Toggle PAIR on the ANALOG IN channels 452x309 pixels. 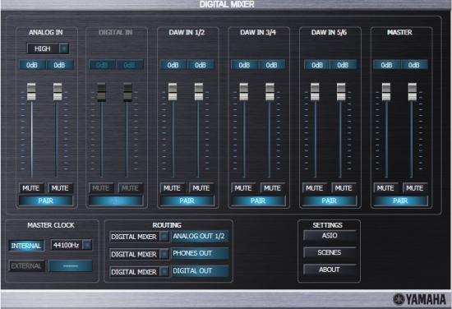tap(46, 201)
